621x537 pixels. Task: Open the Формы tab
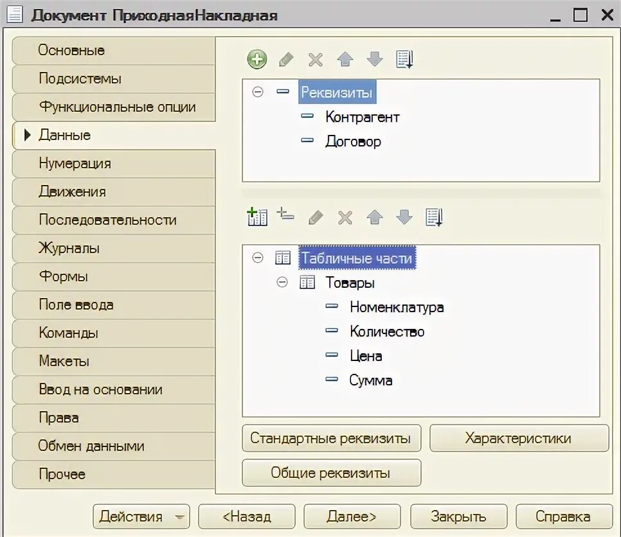pos(114,277)
